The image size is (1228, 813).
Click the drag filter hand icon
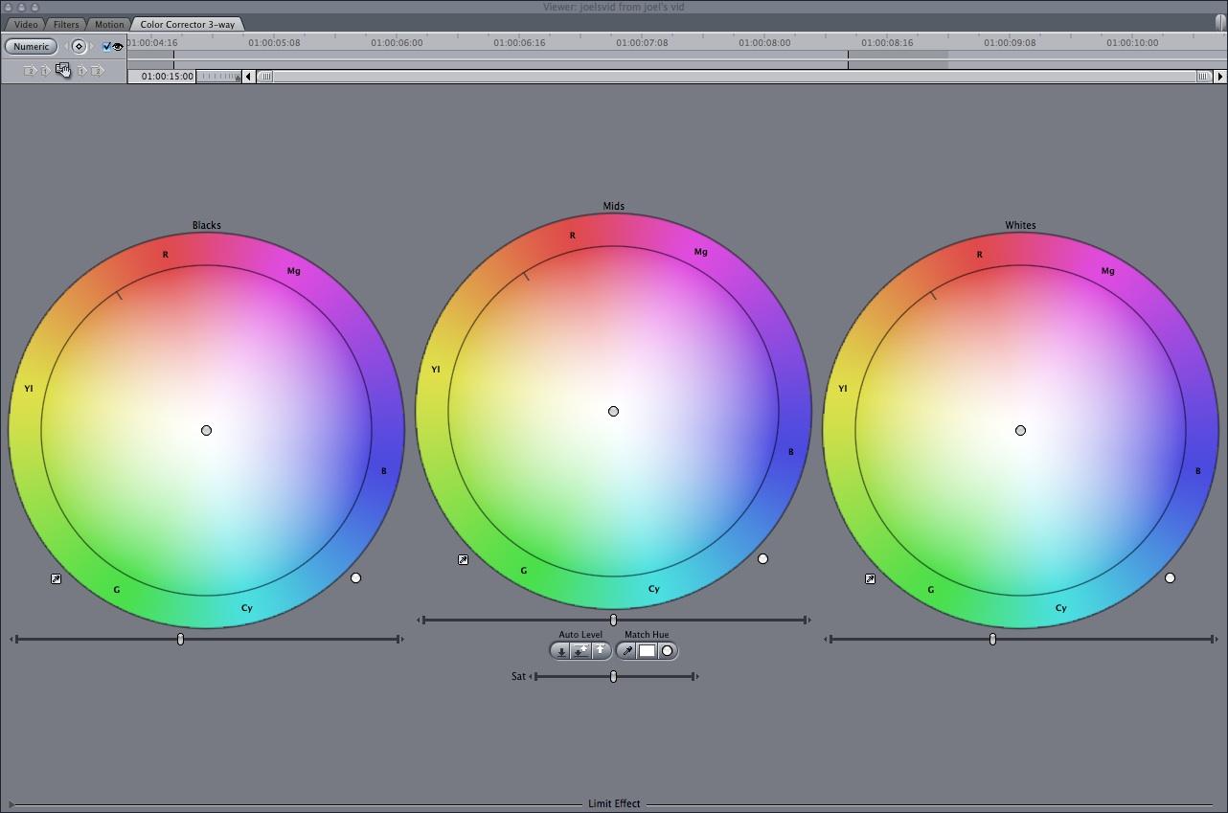pos(63,69)
